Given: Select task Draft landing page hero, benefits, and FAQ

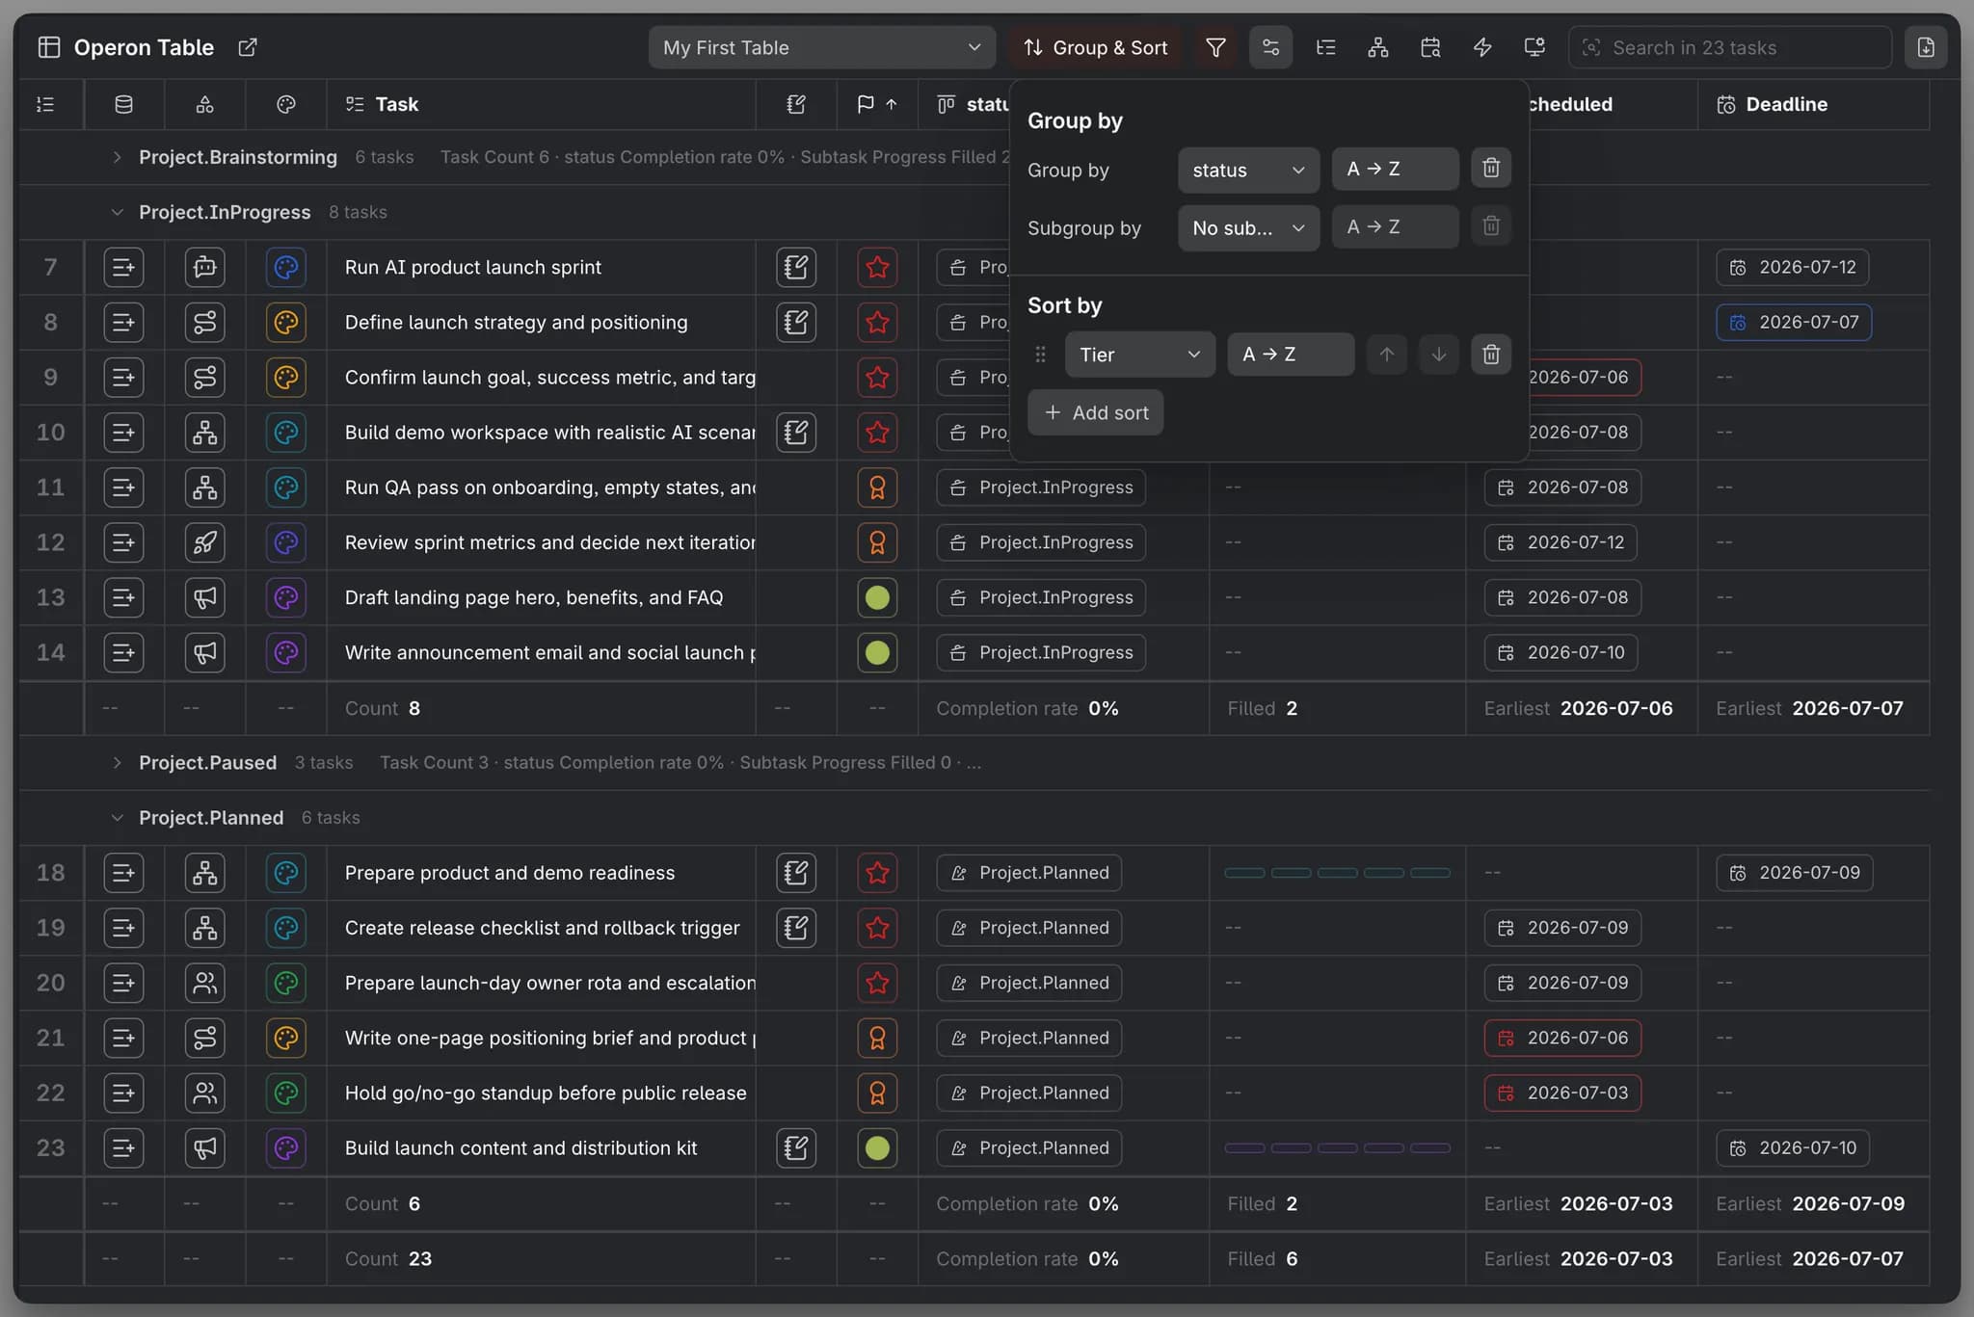Looking at the screenshot, I should pos(534,597).
